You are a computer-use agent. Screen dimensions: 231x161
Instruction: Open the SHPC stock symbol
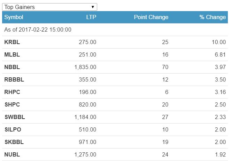click(12, 105)
